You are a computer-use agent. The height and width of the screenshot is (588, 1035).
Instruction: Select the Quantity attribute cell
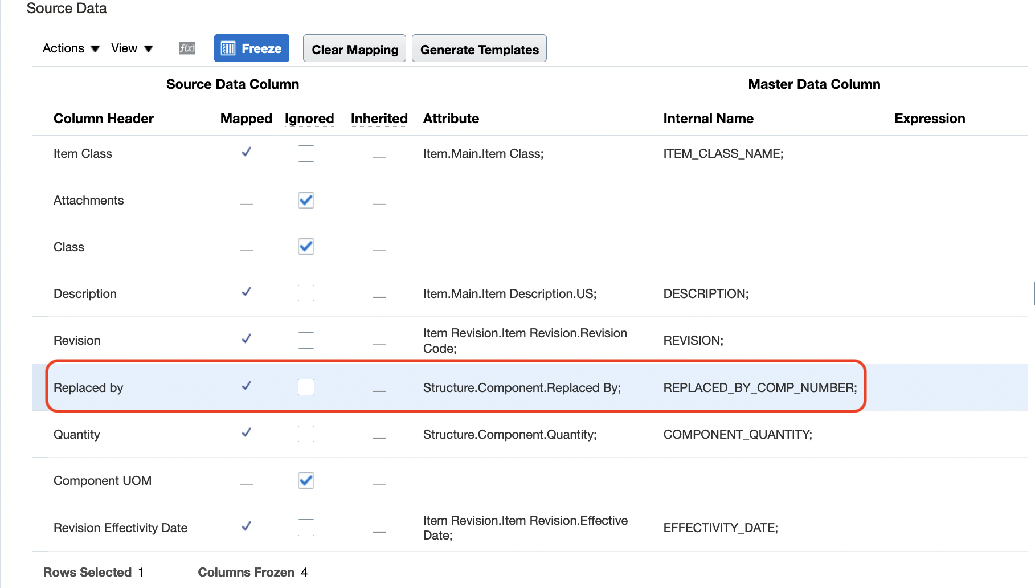tap(510, 434)
